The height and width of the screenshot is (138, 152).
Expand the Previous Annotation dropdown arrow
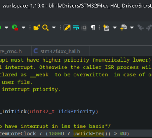click(132, 28)
